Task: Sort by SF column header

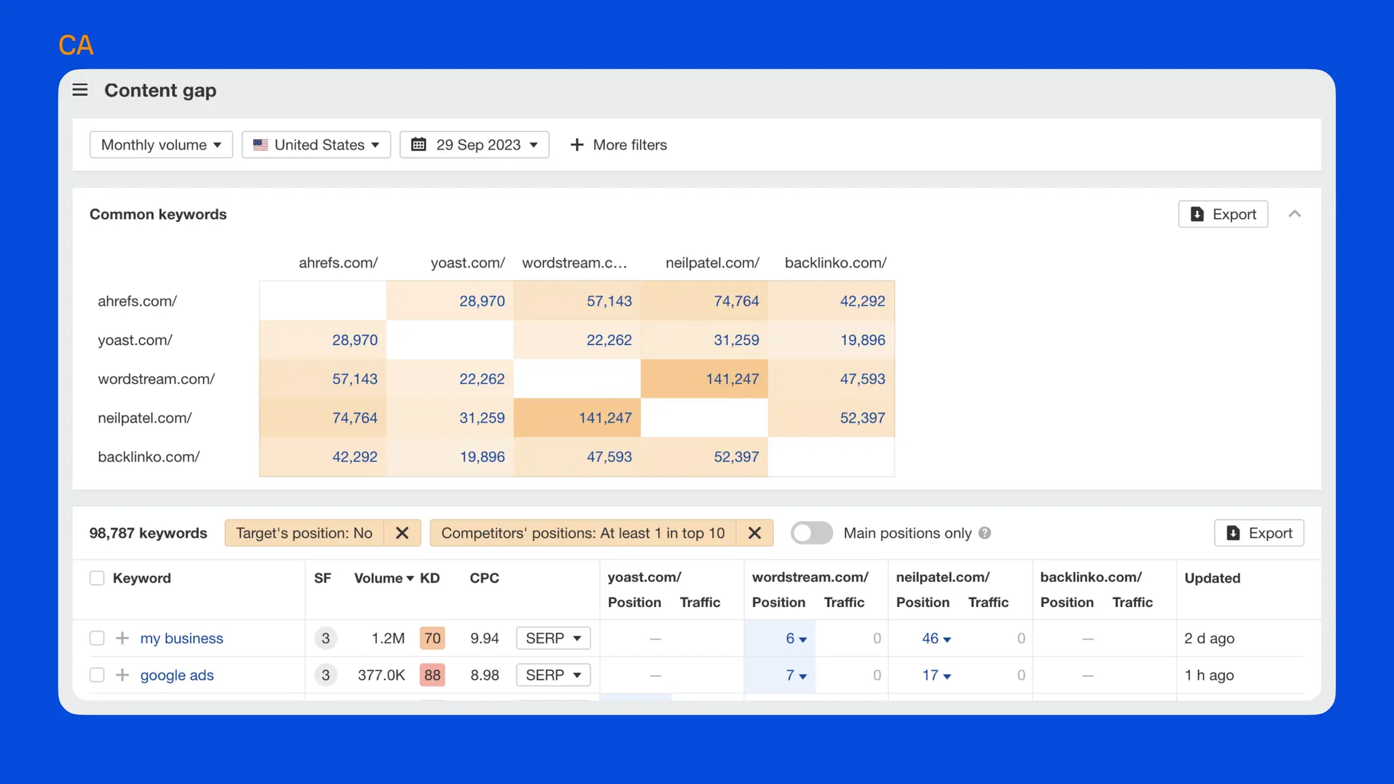Action: [x=323, y=578]
